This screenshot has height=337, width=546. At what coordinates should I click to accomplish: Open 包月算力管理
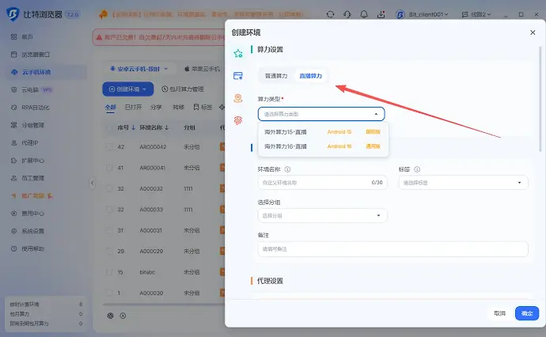(183, 89)
